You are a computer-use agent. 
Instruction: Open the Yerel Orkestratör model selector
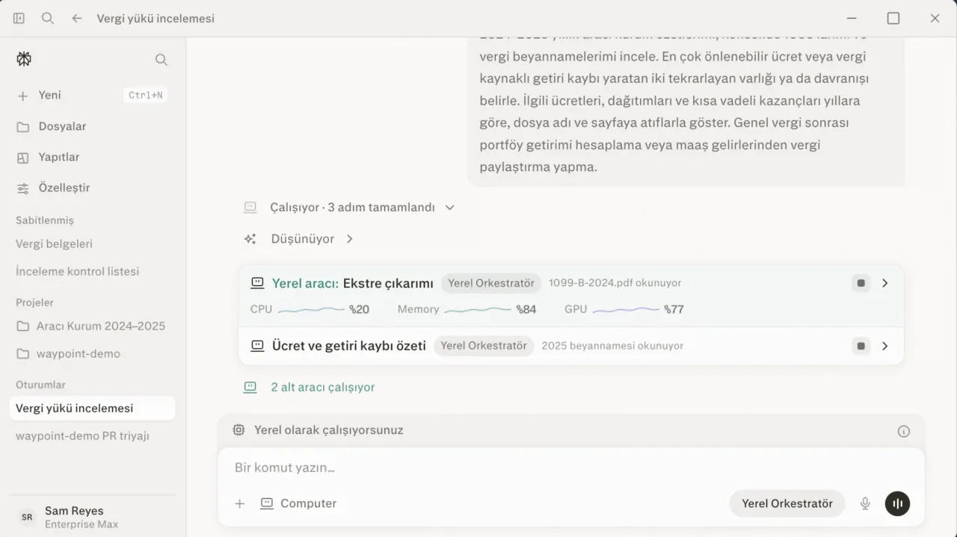point(787,503)
